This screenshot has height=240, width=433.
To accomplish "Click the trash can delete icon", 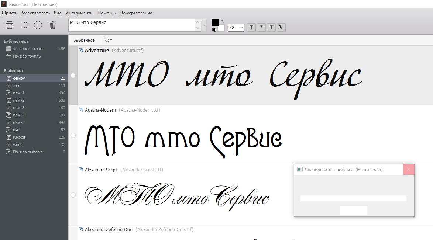I will tap(52, 25).
